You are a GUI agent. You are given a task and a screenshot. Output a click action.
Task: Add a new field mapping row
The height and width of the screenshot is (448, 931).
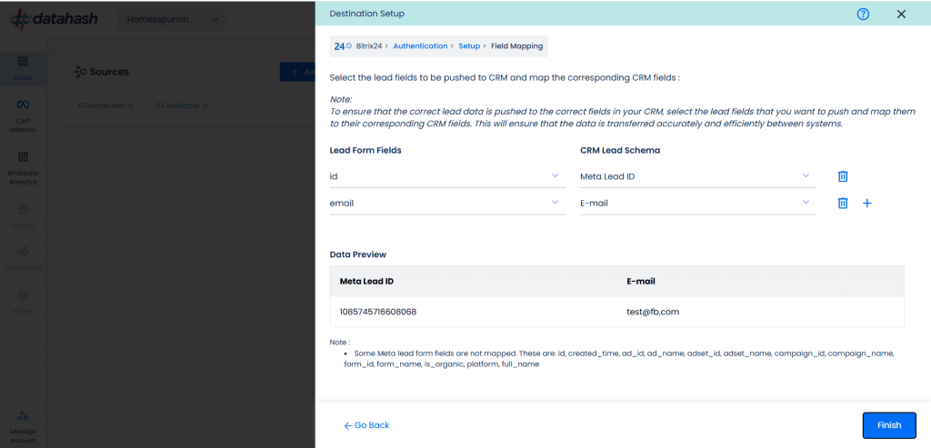pos(866,203)
